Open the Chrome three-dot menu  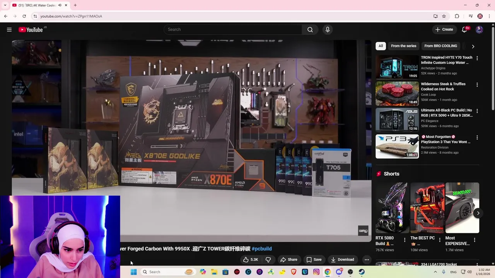tap(490, 16)
